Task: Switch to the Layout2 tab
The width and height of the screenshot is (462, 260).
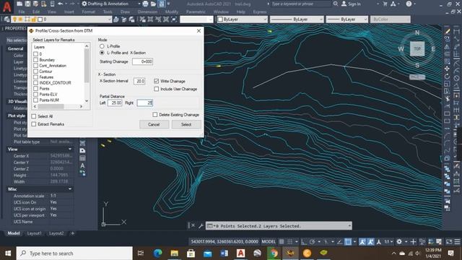Action: pos(56,233)
